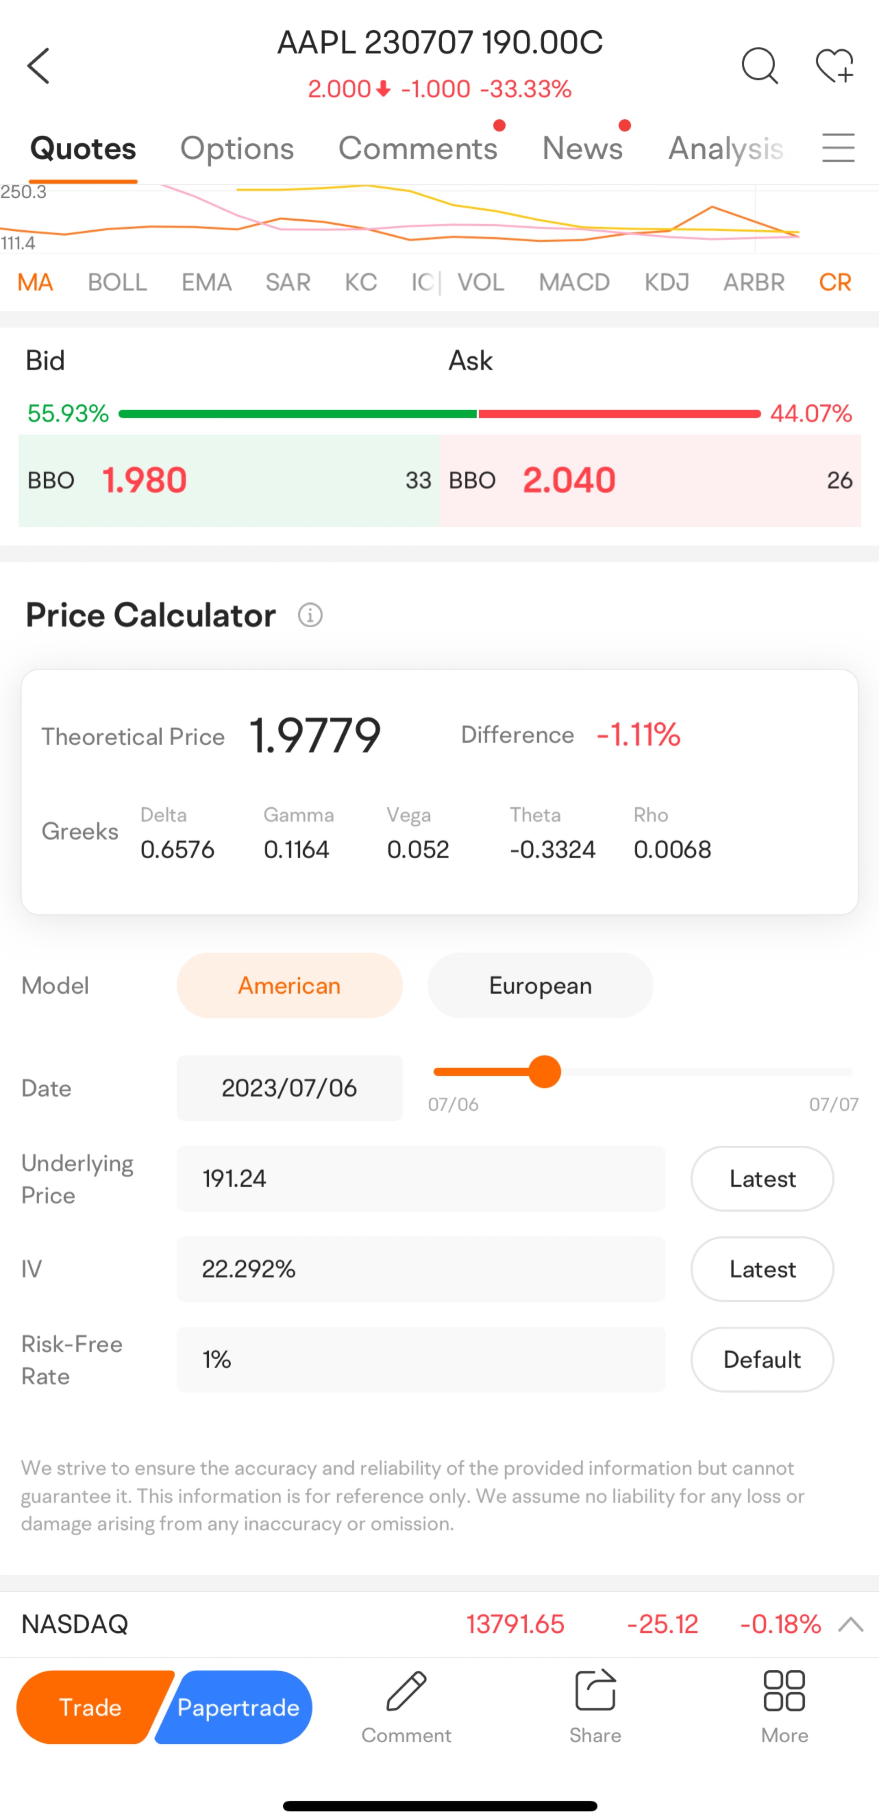The width and height of the screenshot is (879, 1812).
Task: Reset risk-free rate with Default button
Action: click(762, 1360)
